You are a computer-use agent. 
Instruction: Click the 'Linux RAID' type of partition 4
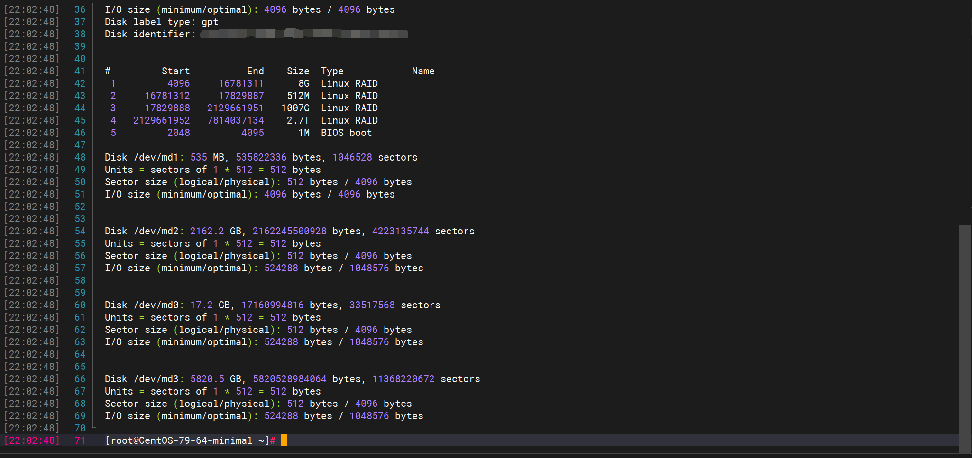tap(349, 120)
